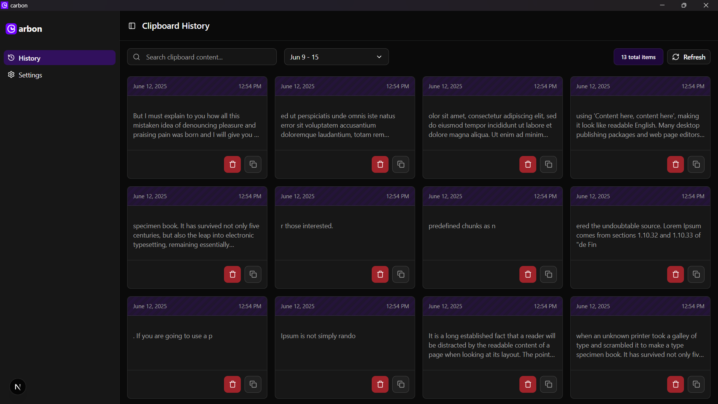Delete the 'olor sit amet' clip
Image resolution: width=718 pixels, height=404 pixels.
(528, 165)
